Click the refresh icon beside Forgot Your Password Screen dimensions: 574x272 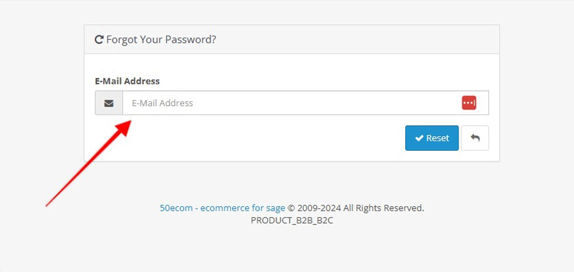point(98,40)
